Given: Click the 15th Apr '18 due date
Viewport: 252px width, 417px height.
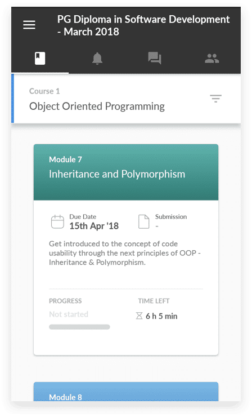Looking at the screenshot, I should 94,226.
